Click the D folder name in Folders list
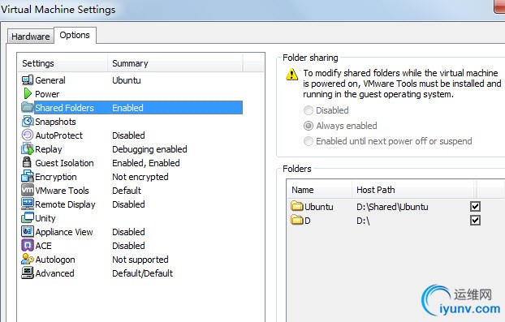This screenshot has height=322, width=505. 307,221
